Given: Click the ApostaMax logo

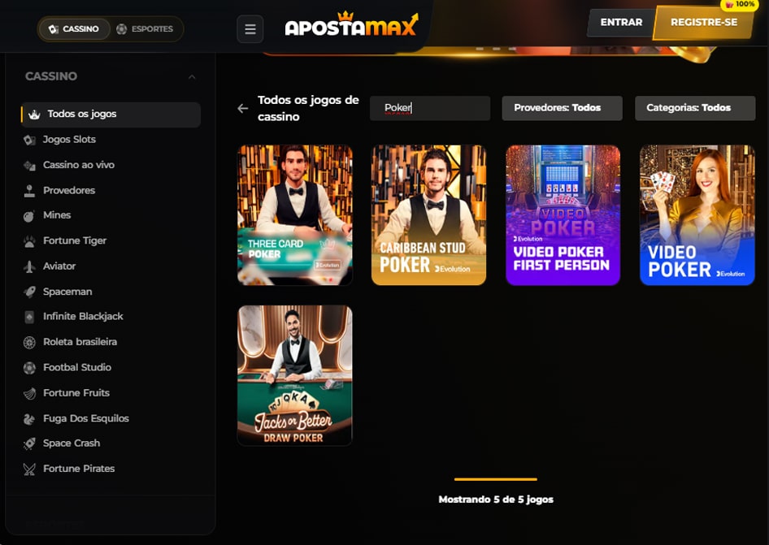Looking at the screenshot, I should click(x=352, y=24).
